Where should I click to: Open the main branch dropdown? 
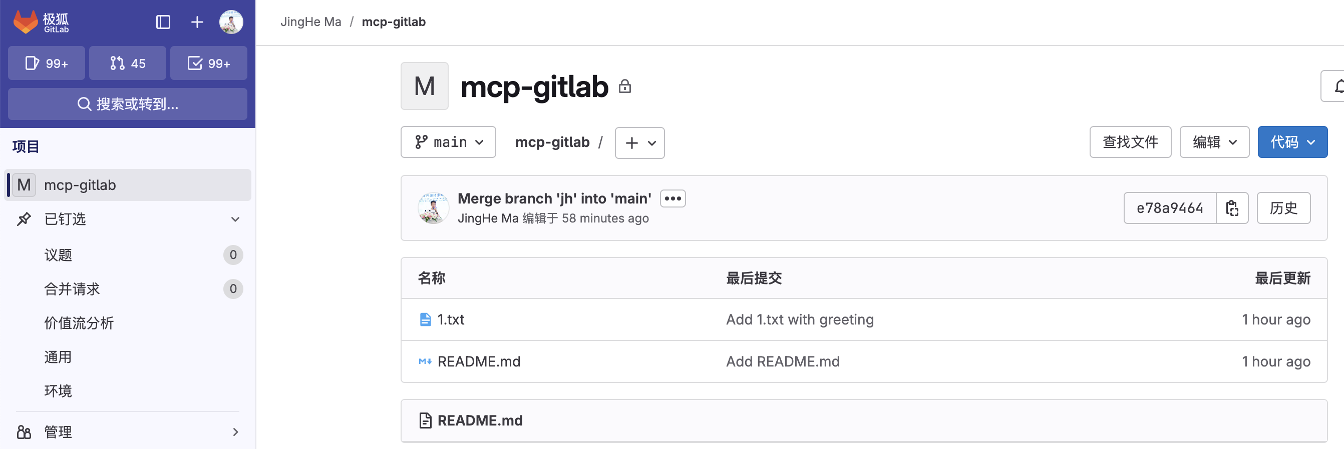tap(448, 141)
